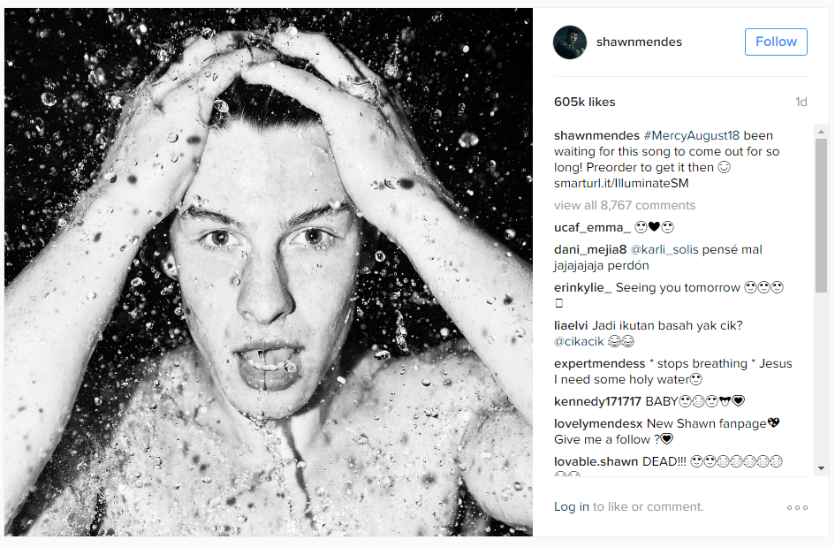Screen dimensions: 835x547
Task: Open the Log in link
Action: (x=572, y=506)
